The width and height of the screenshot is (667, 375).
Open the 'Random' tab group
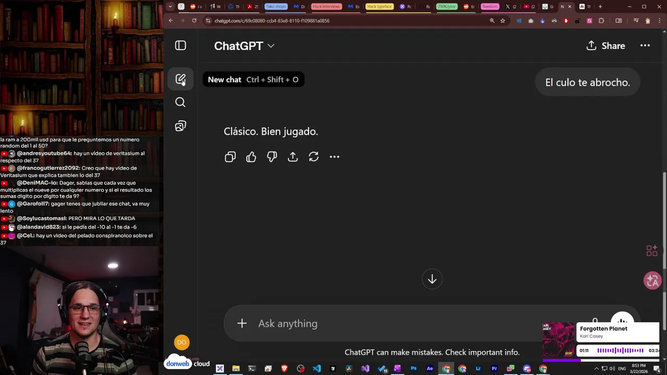[x=490, y=7]
